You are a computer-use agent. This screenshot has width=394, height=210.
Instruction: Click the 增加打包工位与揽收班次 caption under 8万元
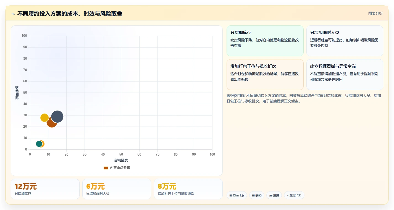point(176,194)
